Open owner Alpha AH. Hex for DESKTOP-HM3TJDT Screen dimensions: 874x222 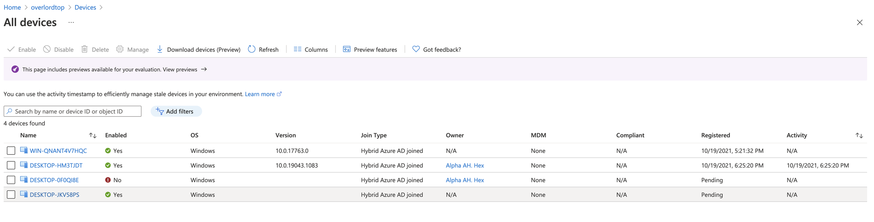[465, 165]
